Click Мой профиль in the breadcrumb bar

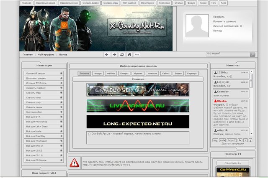(46, 55)
